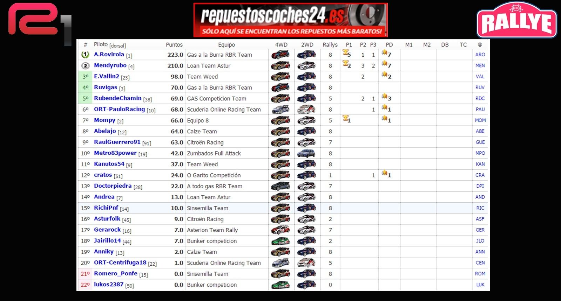The image size is (561, 301).
Task: Sort by 4WD column header
Action: pyautogui.click(x=281, y=44)
